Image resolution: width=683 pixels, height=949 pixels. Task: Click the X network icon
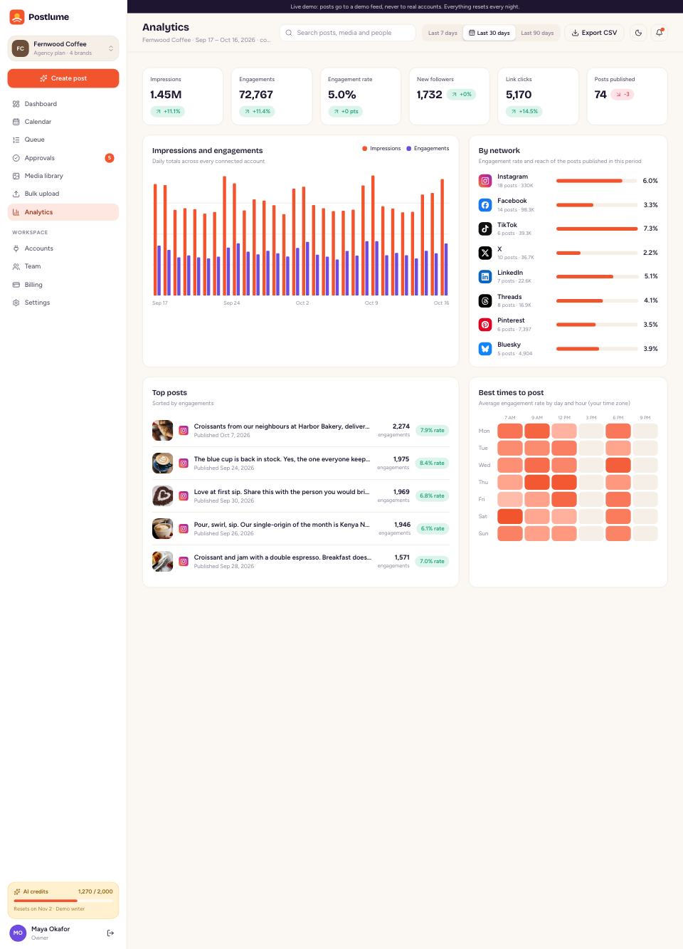[x=485, y=253]
